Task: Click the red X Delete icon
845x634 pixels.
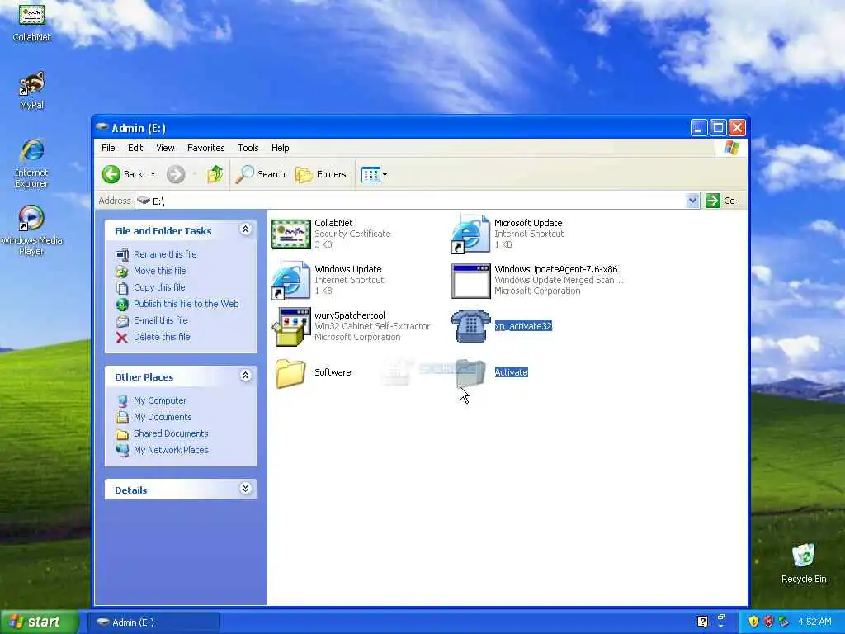Action: (122, 338)
